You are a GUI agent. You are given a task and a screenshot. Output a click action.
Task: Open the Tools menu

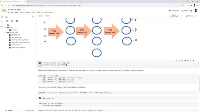tap(33, 12)
